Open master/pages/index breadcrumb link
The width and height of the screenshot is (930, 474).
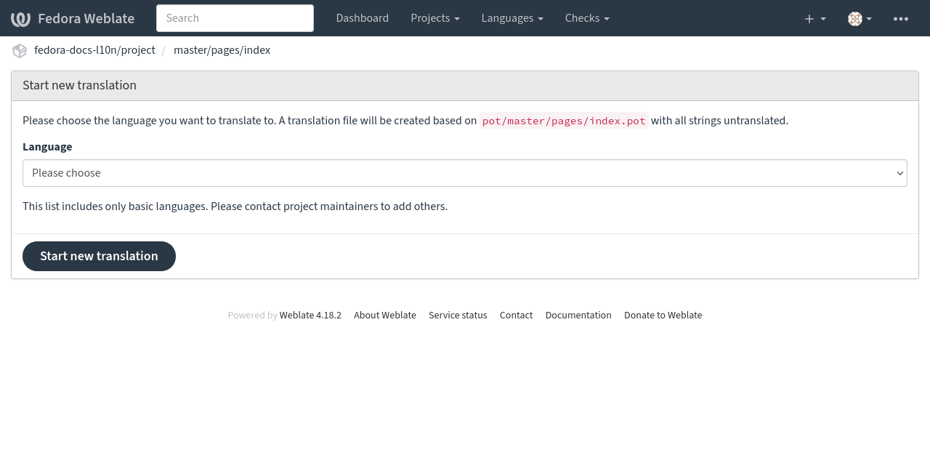tap(222, 50)
